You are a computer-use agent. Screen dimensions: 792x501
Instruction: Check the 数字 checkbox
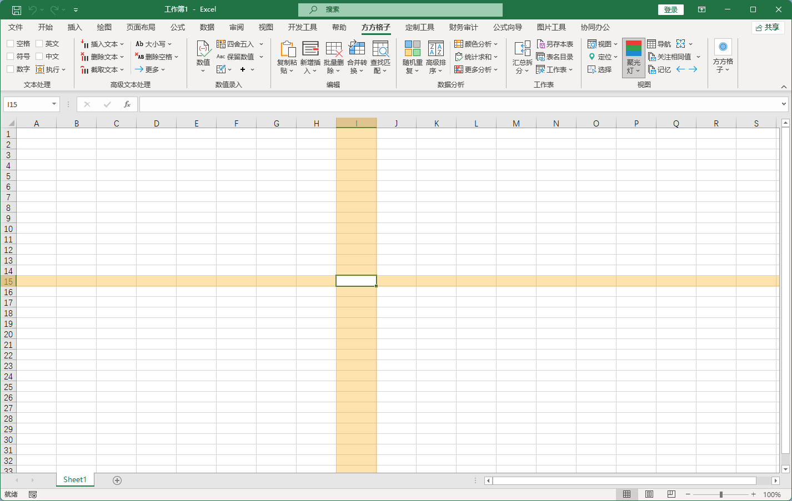(x=11, y=69)
